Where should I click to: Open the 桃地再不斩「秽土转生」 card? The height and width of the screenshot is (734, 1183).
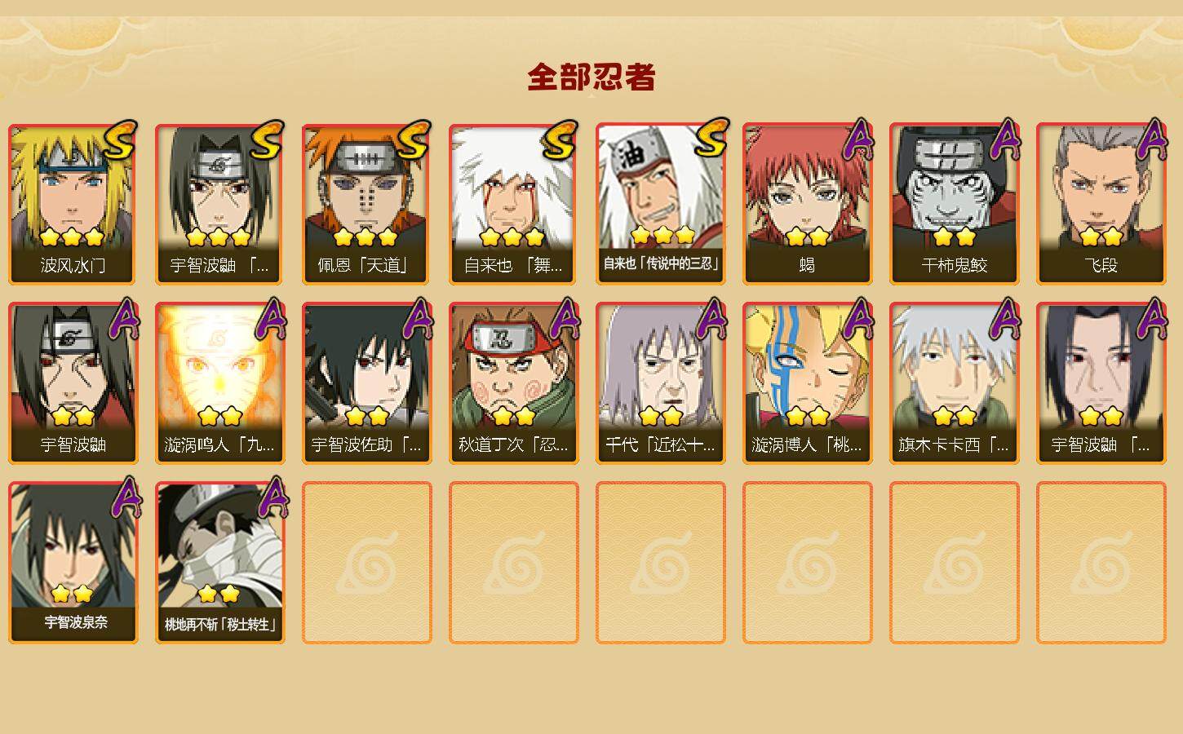pyautogui.click(x=220, y=563)
